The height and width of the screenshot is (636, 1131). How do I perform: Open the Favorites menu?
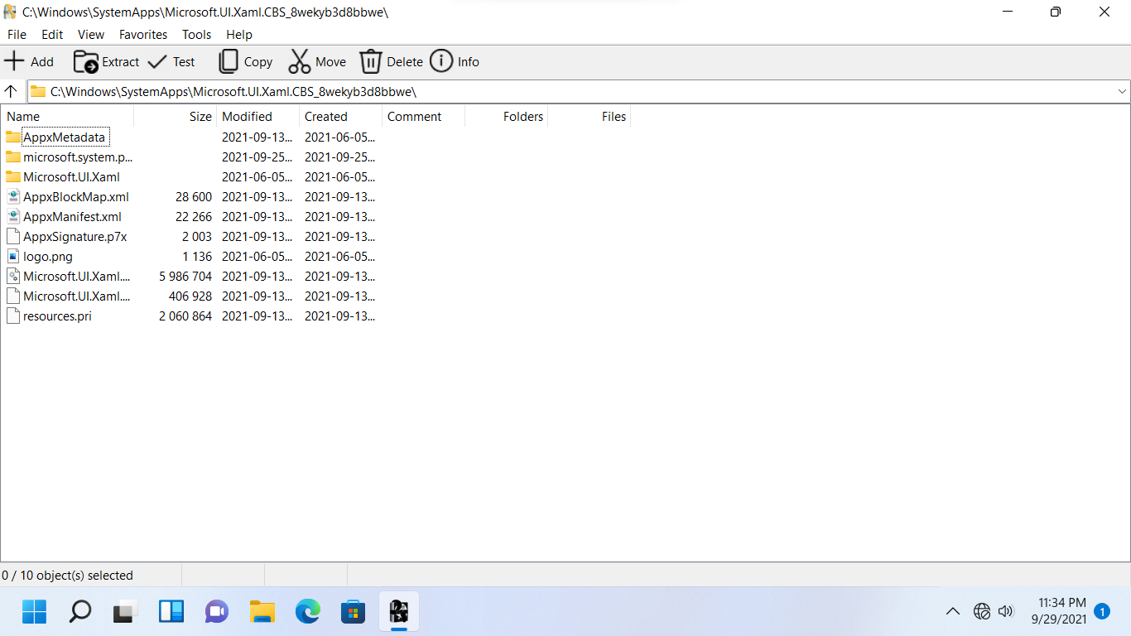click(143, 35)
